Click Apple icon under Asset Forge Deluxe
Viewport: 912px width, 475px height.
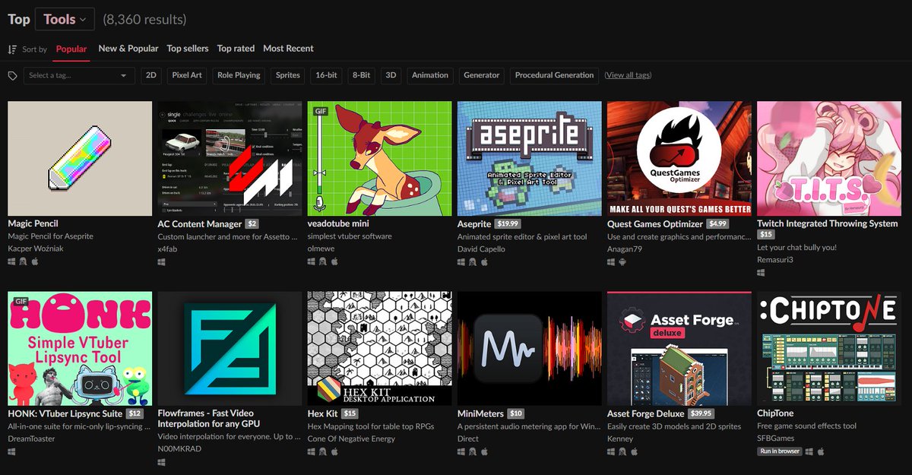[633, 451]
